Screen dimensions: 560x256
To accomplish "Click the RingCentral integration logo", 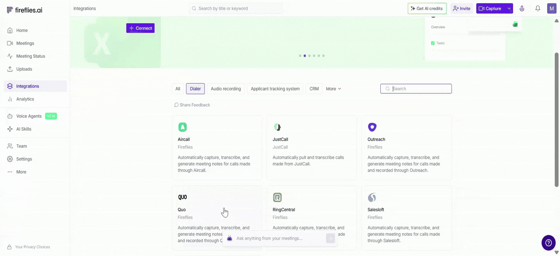I will [277, 197].
